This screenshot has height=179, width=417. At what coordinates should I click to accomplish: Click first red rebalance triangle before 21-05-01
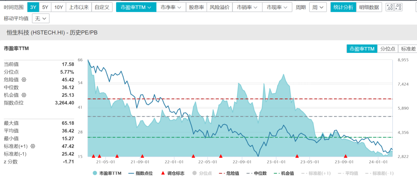click(x=93, y=156)
